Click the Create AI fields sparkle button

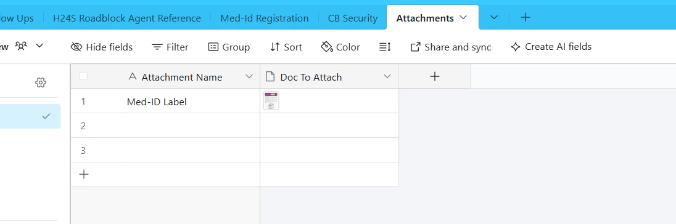coord(551,47)
